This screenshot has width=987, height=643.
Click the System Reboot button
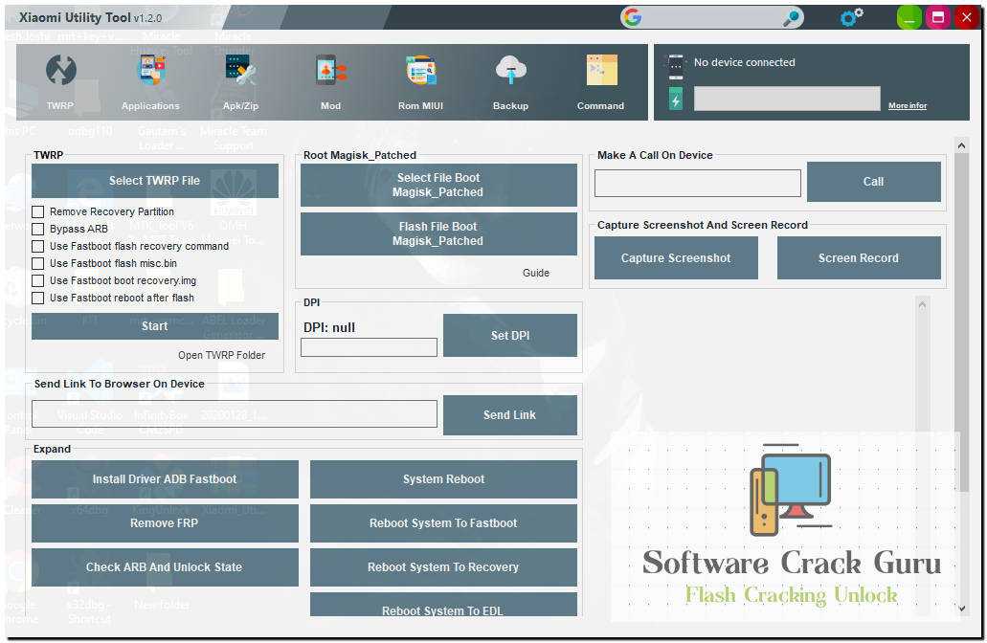444,478
